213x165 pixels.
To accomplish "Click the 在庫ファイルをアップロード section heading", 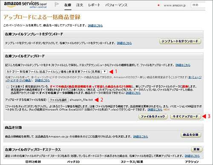I will coord(25,56).
